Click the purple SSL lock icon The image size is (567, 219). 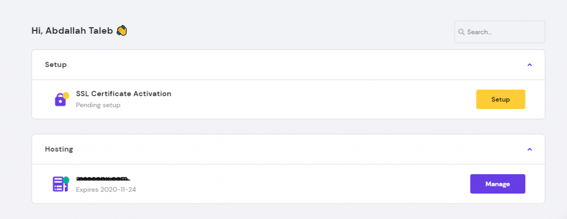coord(60,100)
